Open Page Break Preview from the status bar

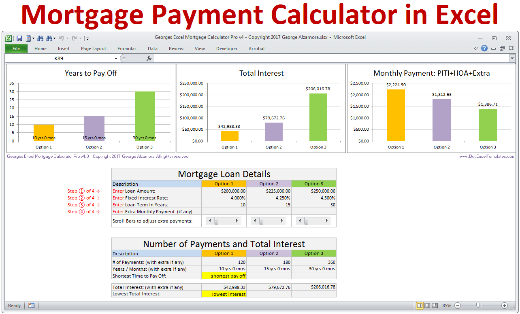435,306
